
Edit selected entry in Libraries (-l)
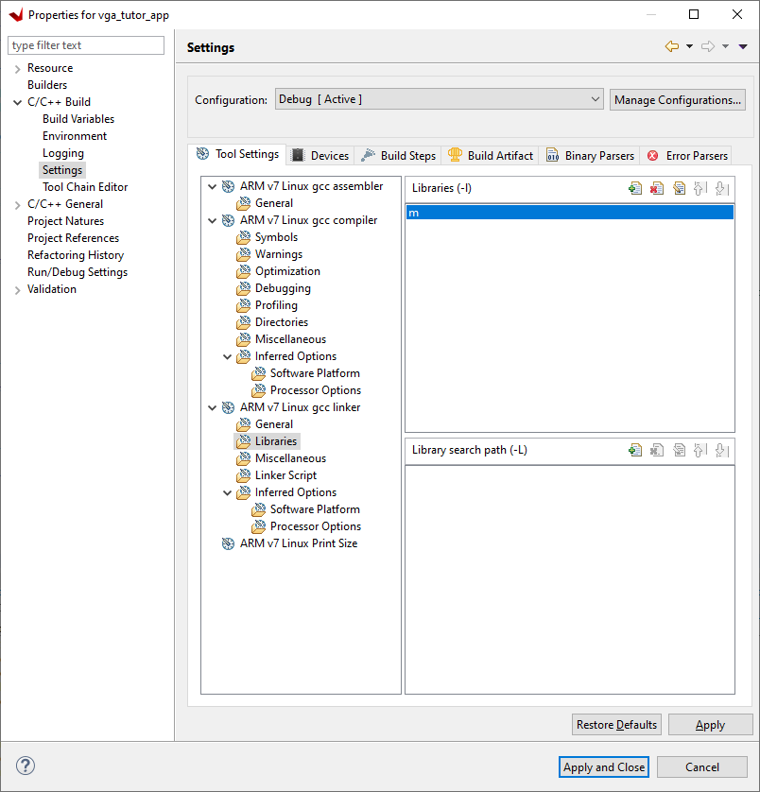click(679, 188)
